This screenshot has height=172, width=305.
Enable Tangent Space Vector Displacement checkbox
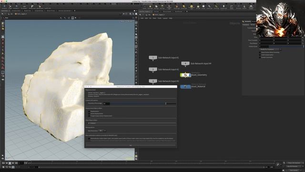89,116
